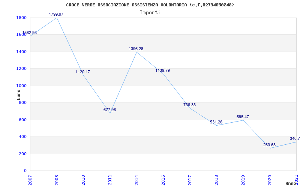Click the Importi subtitle
300x187 pixels.
150,13
